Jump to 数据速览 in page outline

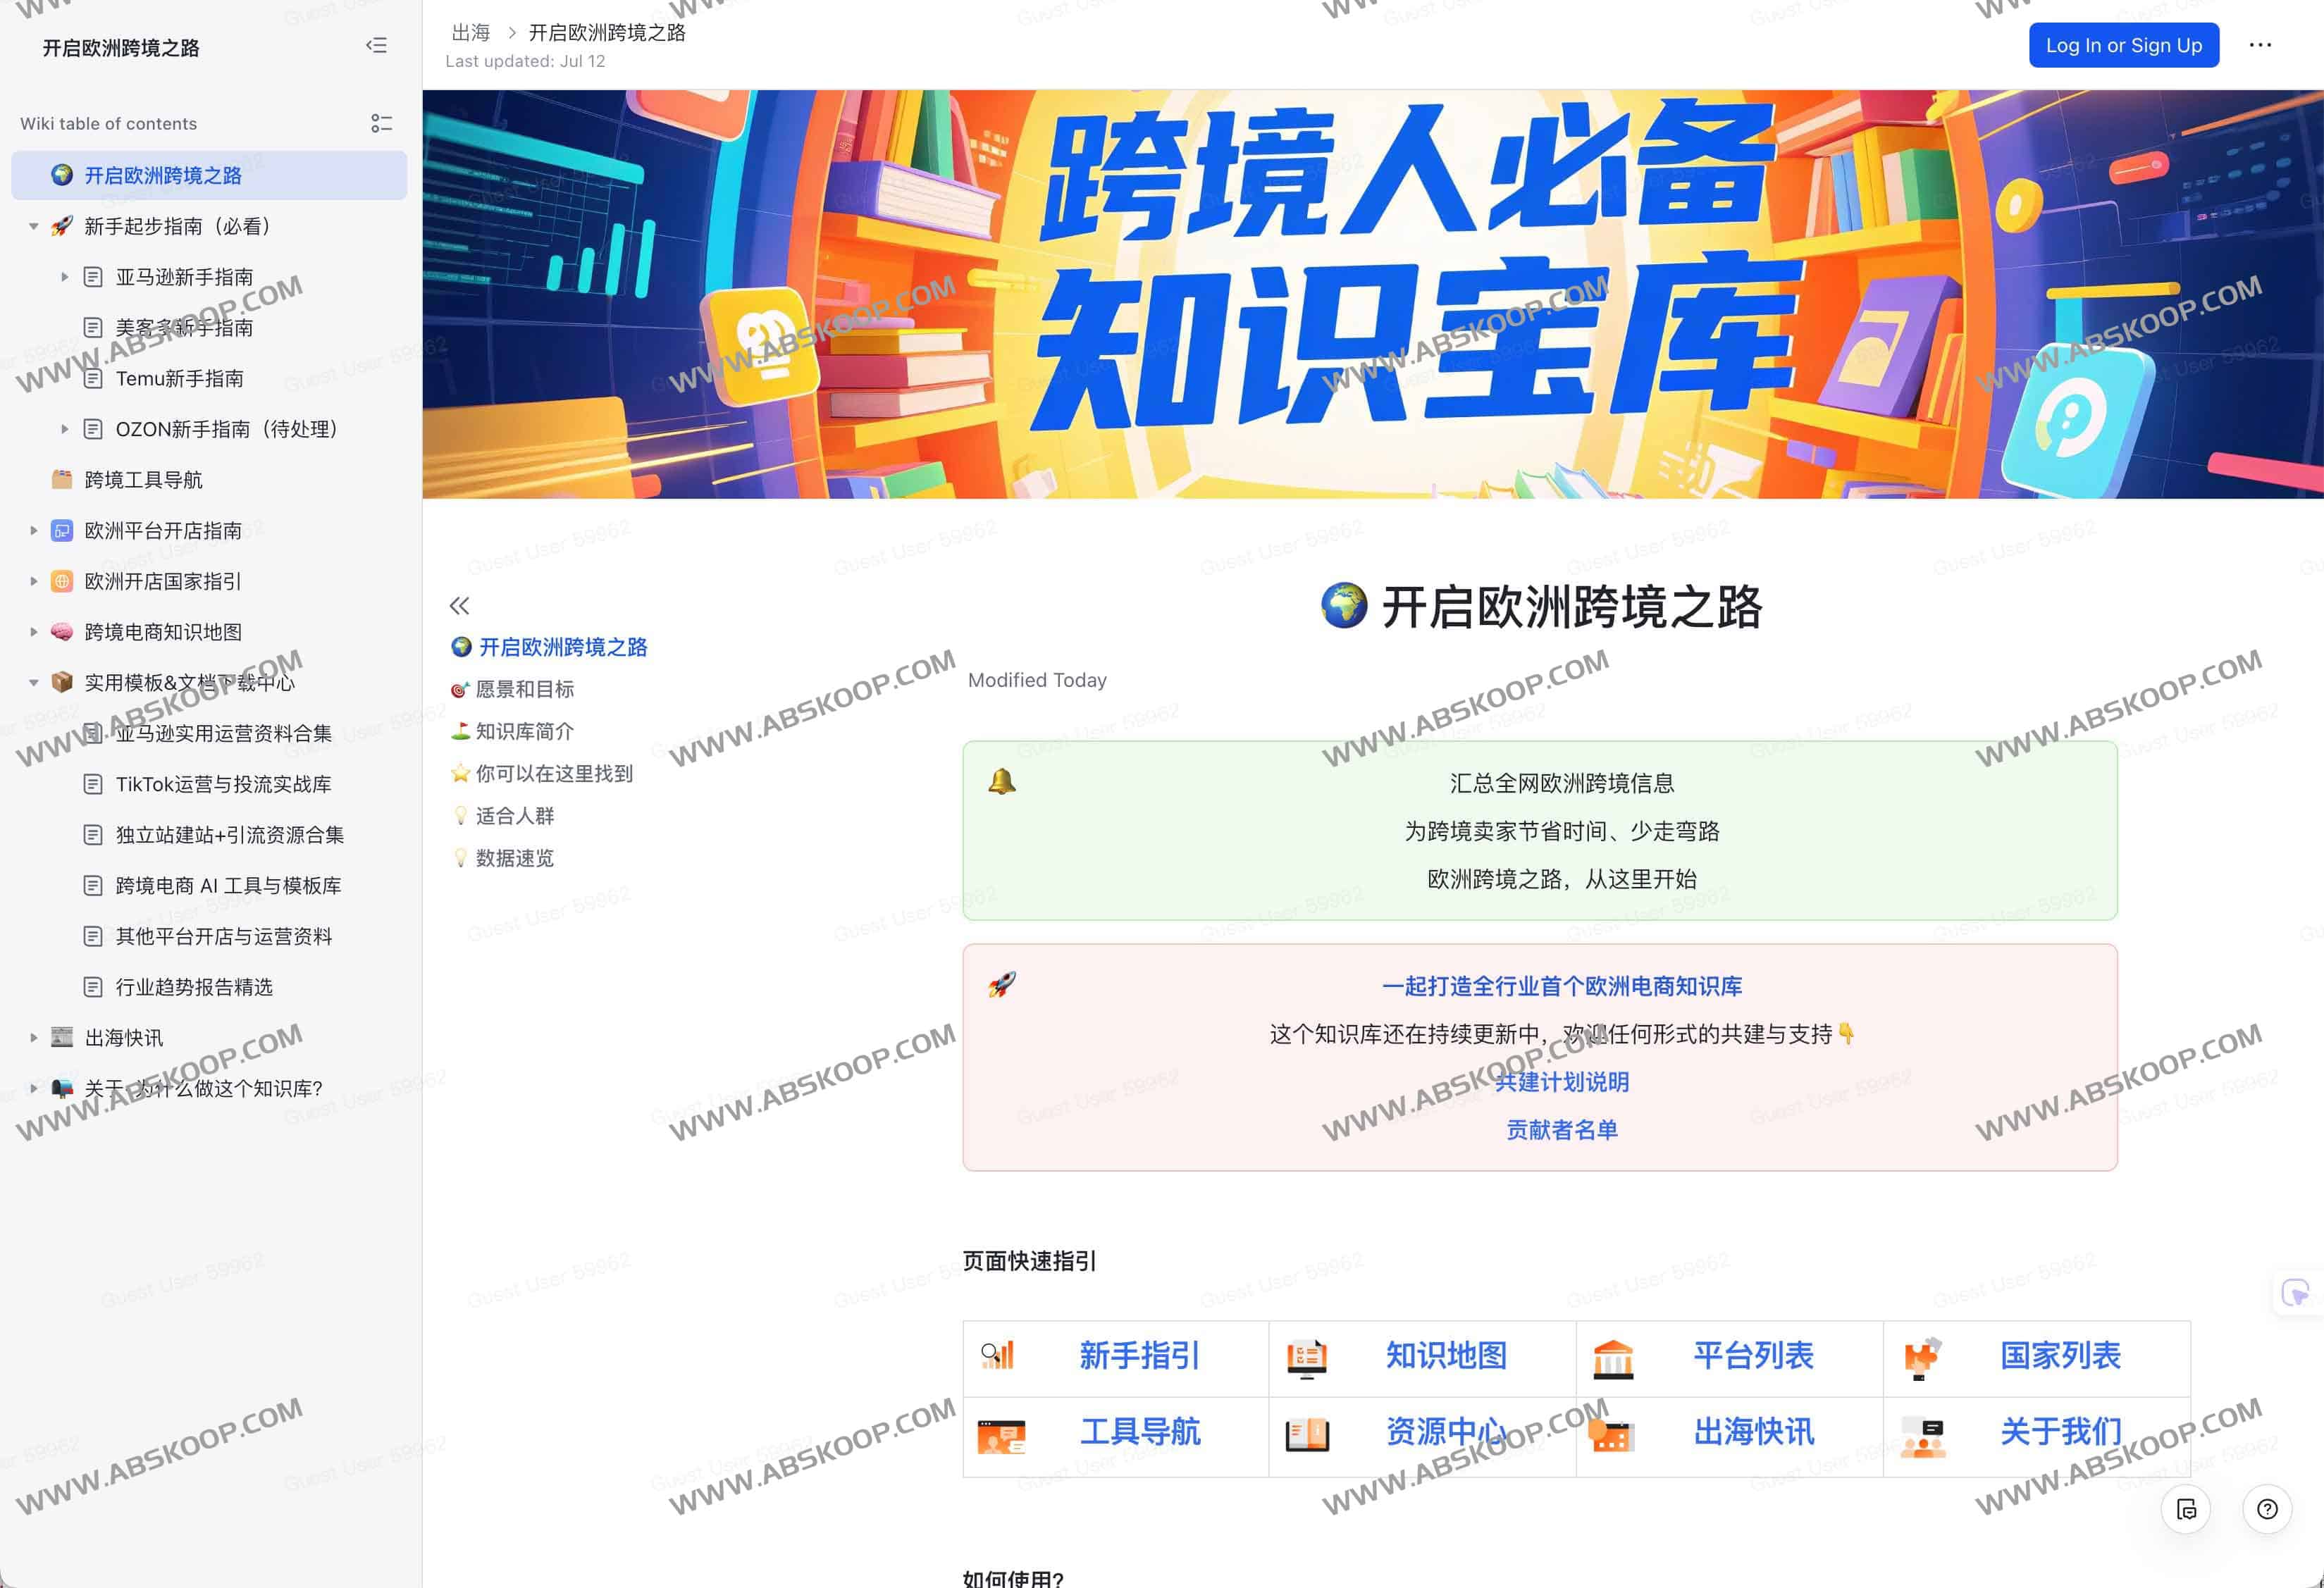pos(514,858)
